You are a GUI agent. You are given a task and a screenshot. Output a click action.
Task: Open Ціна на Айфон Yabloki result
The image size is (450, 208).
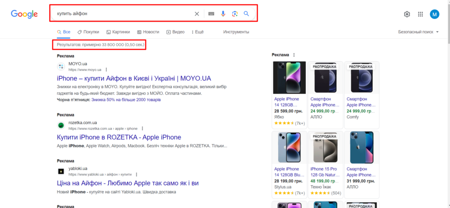[128, 183]
